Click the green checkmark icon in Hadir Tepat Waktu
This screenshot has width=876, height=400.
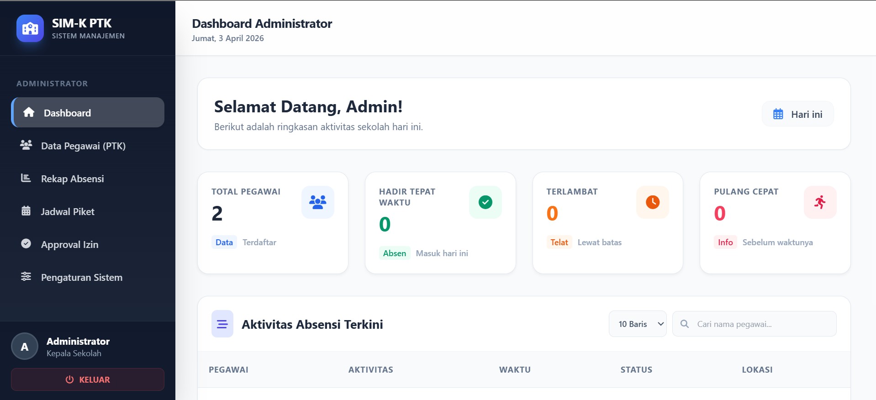point(485,202)
